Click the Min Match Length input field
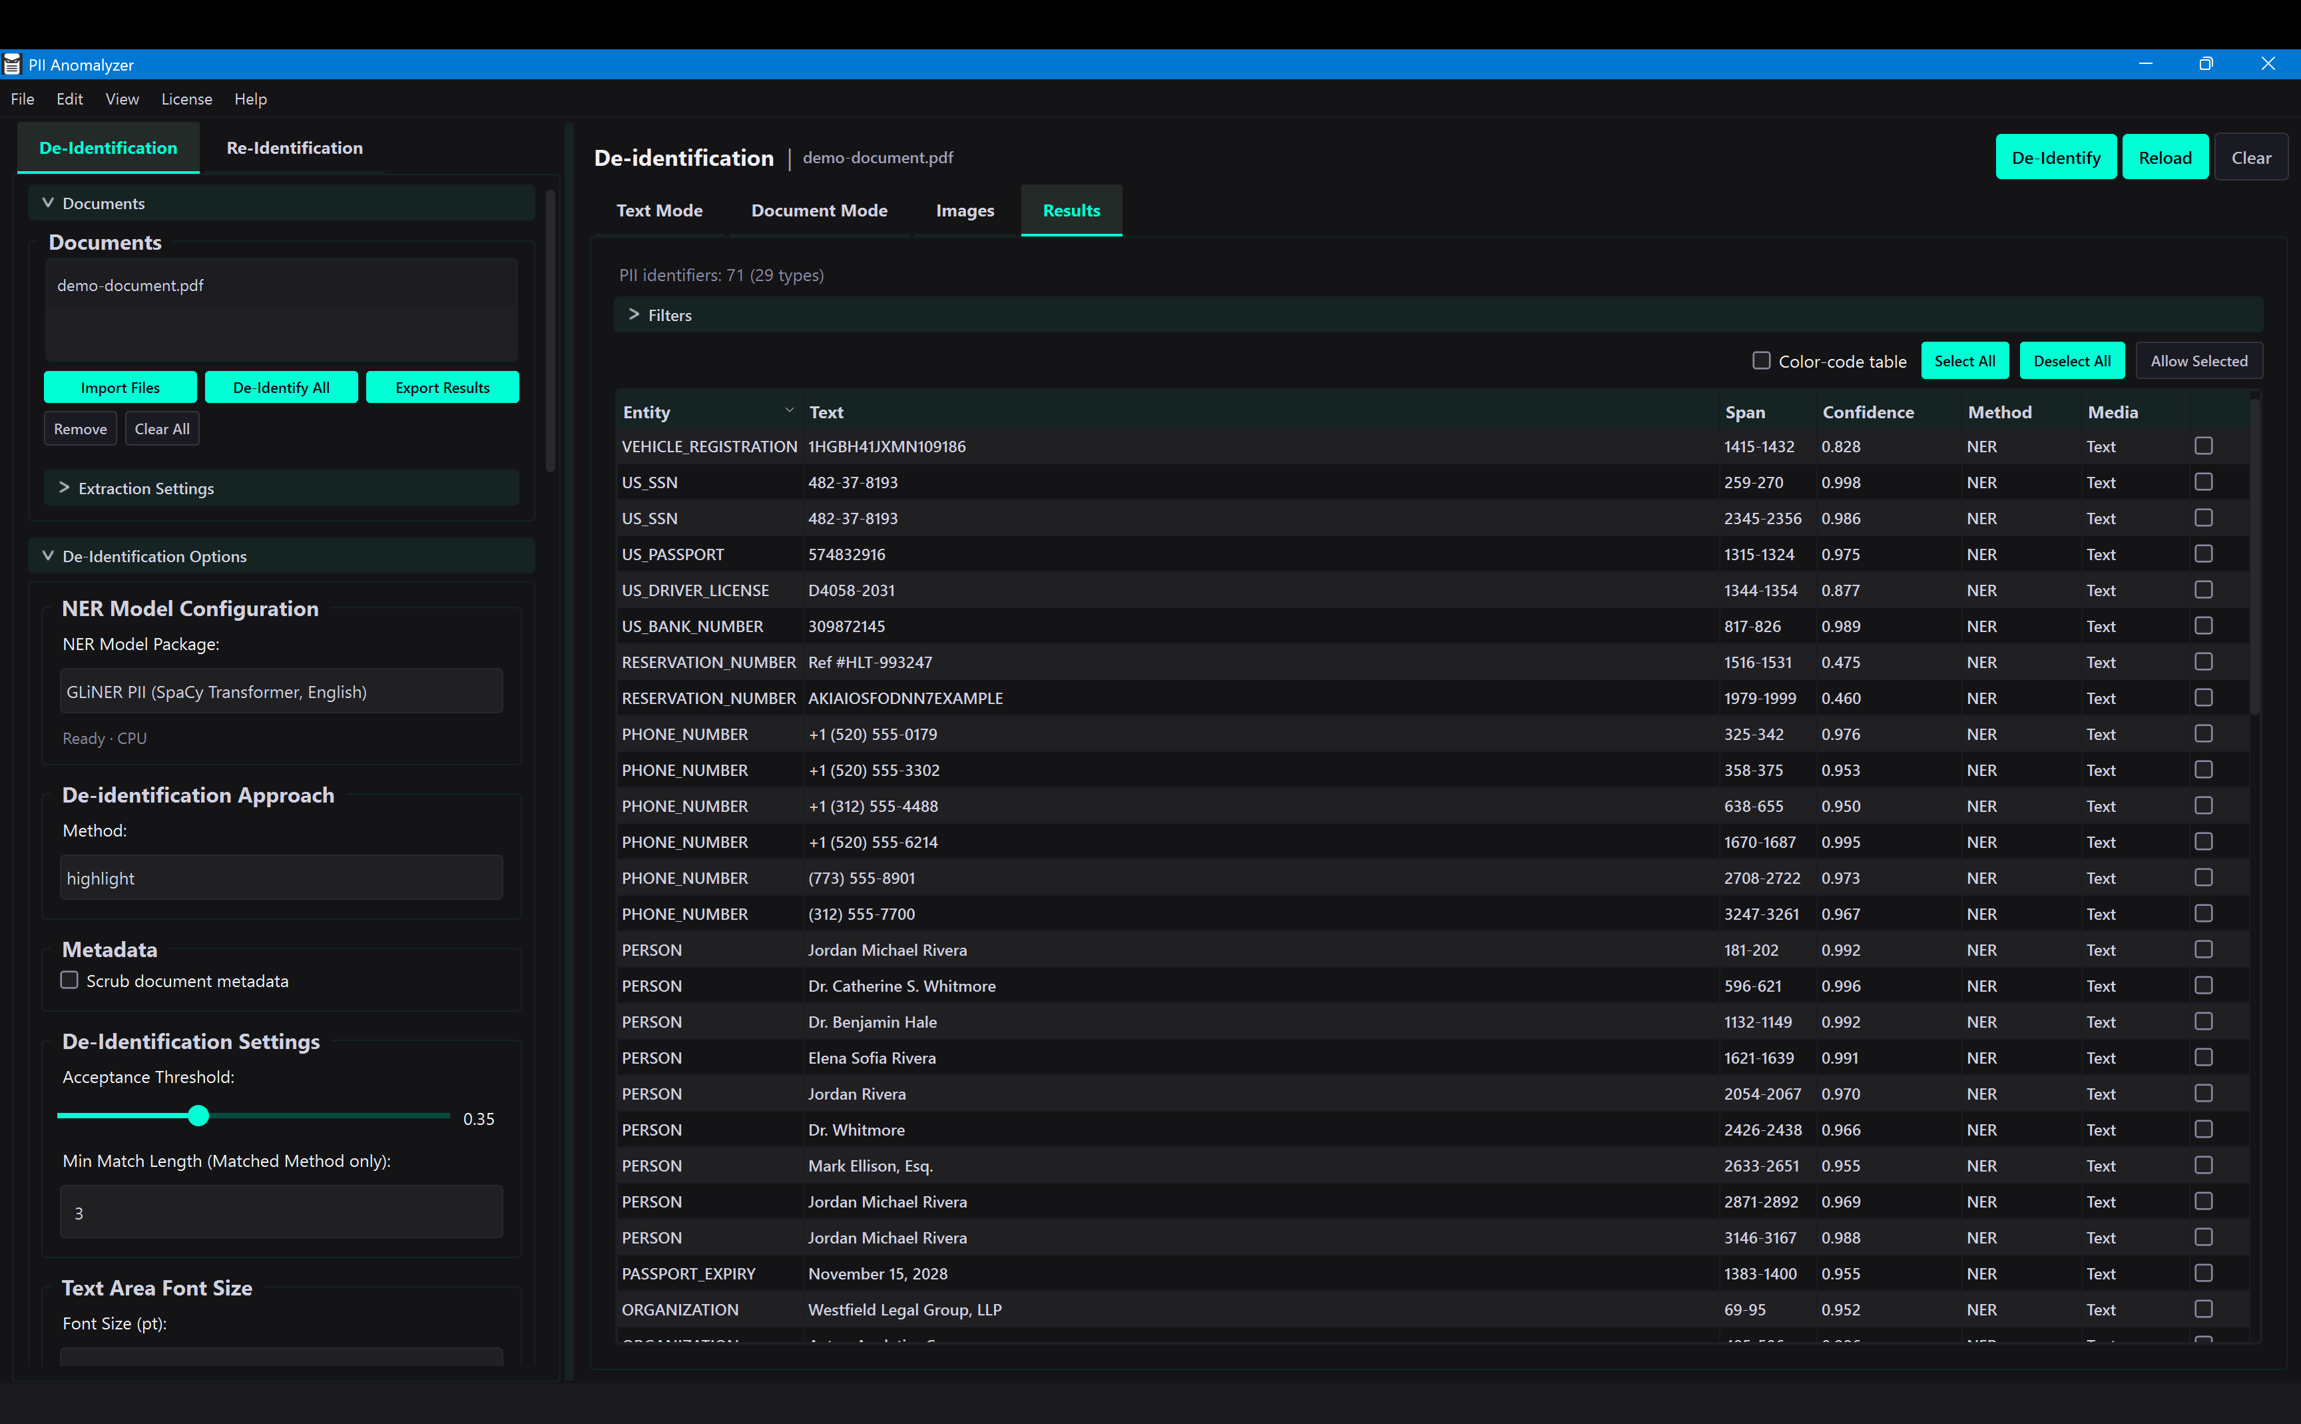The image size is (2301, 1424). [x=280, y=1212]
